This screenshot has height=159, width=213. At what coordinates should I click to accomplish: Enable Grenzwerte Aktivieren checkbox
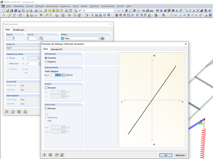(x=46, y=109)
